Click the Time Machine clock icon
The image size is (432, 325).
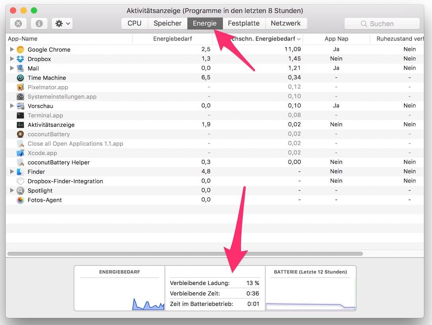click(x=20, y=78)
